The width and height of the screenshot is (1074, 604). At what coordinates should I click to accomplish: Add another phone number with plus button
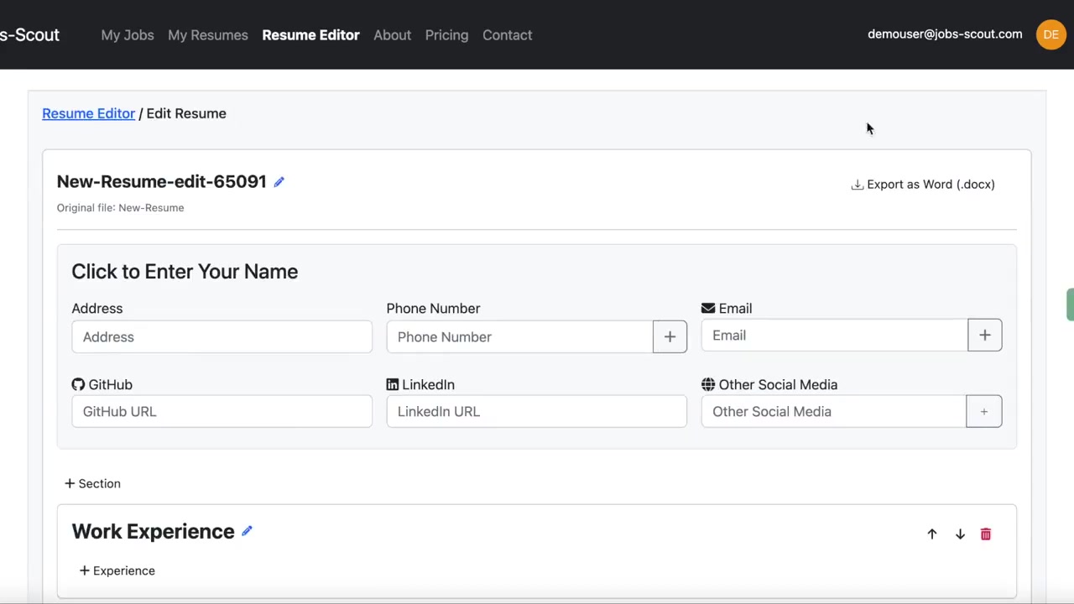670,337
